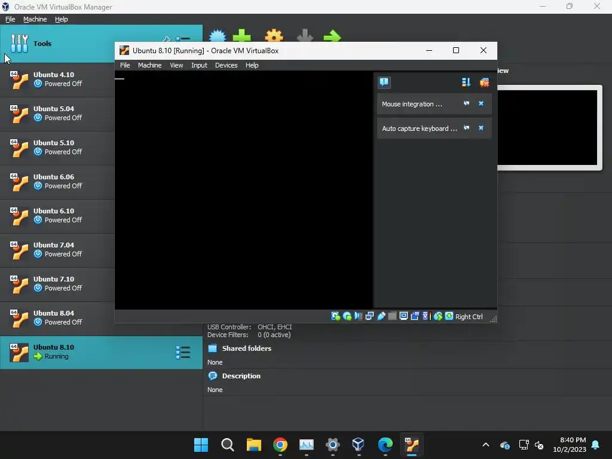Click the CPU virtualization indicator in the status bar
612x459 pixels.
[x=426, y=316]
